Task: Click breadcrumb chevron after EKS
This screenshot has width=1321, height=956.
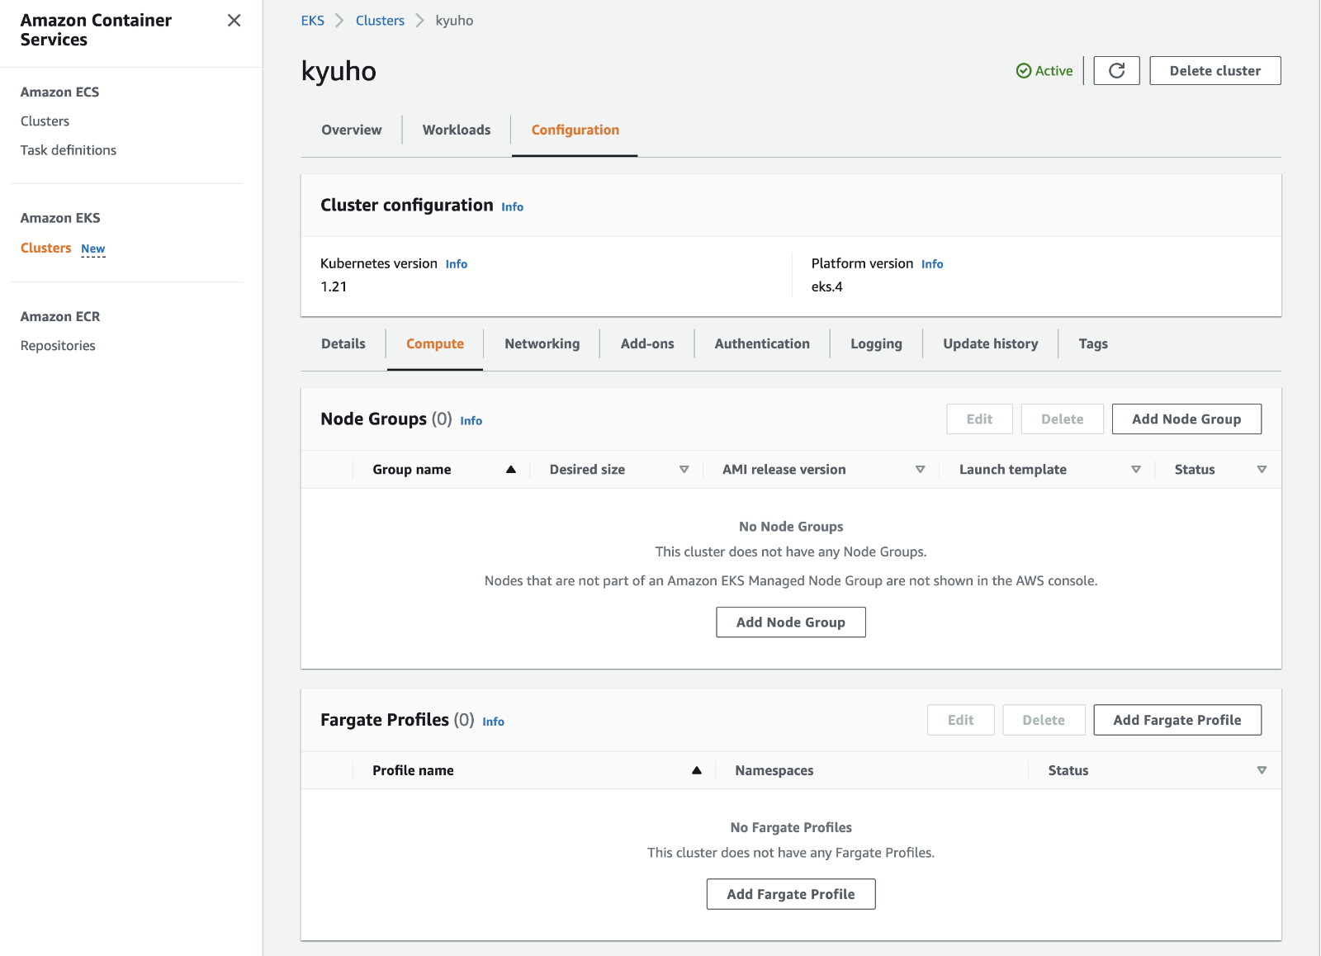Action: pyautogui.click(x=339, y=21)
